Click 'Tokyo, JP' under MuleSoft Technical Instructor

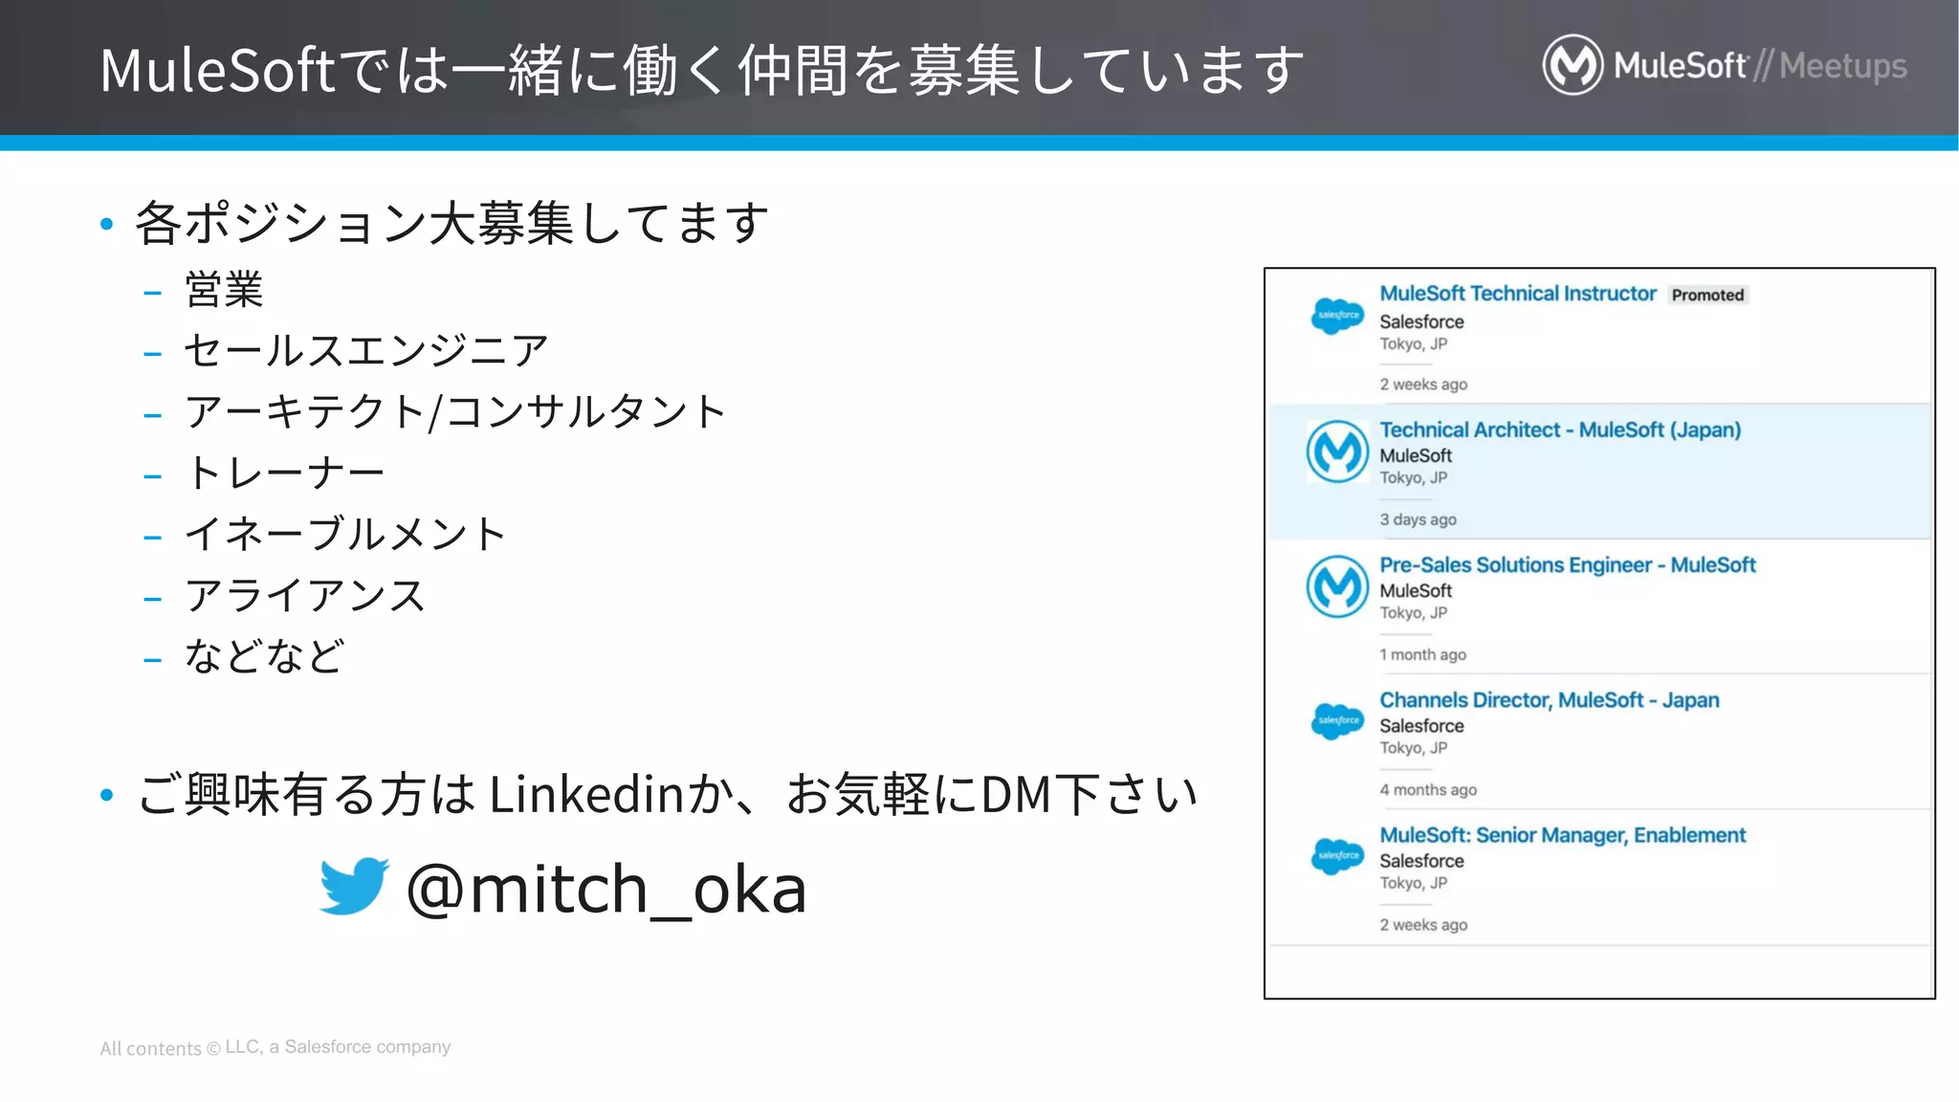(1414, 343)
